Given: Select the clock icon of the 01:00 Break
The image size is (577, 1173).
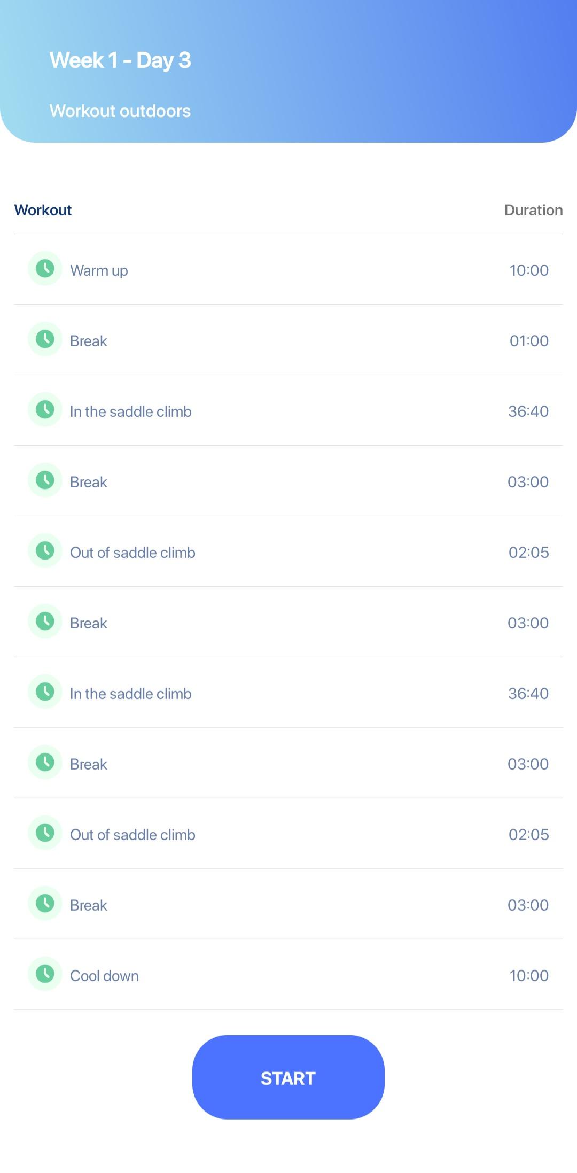Looking at the screenshot, I should 45,339.
